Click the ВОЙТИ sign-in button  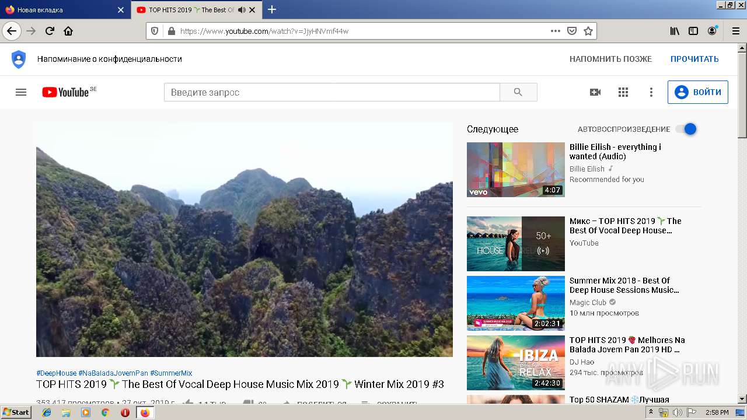(x=698, y=92)
